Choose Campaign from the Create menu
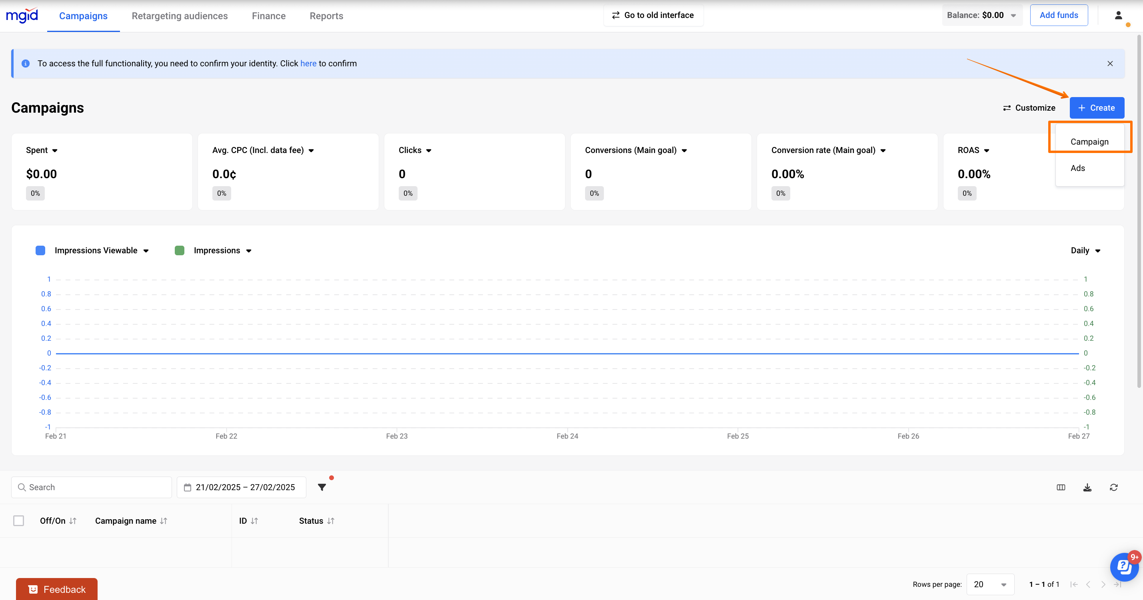 tap(1089, 141)
